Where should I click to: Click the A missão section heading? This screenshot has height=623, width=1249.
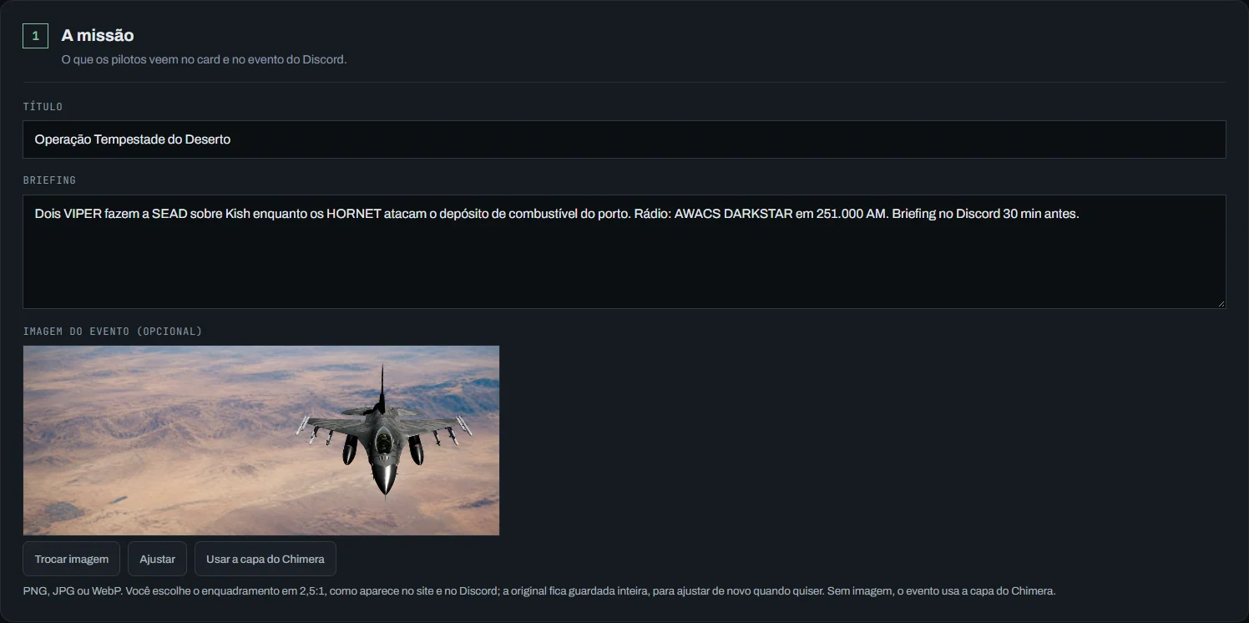point(98,35)
